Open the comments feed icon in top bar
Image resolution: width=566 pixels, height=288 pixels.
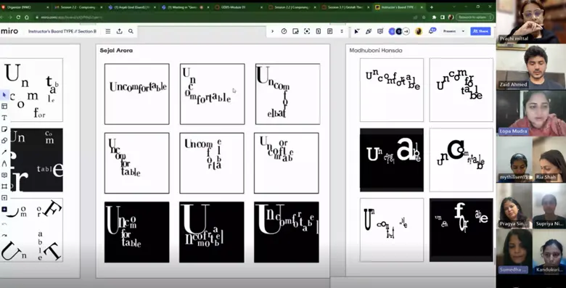click(380, 31)
